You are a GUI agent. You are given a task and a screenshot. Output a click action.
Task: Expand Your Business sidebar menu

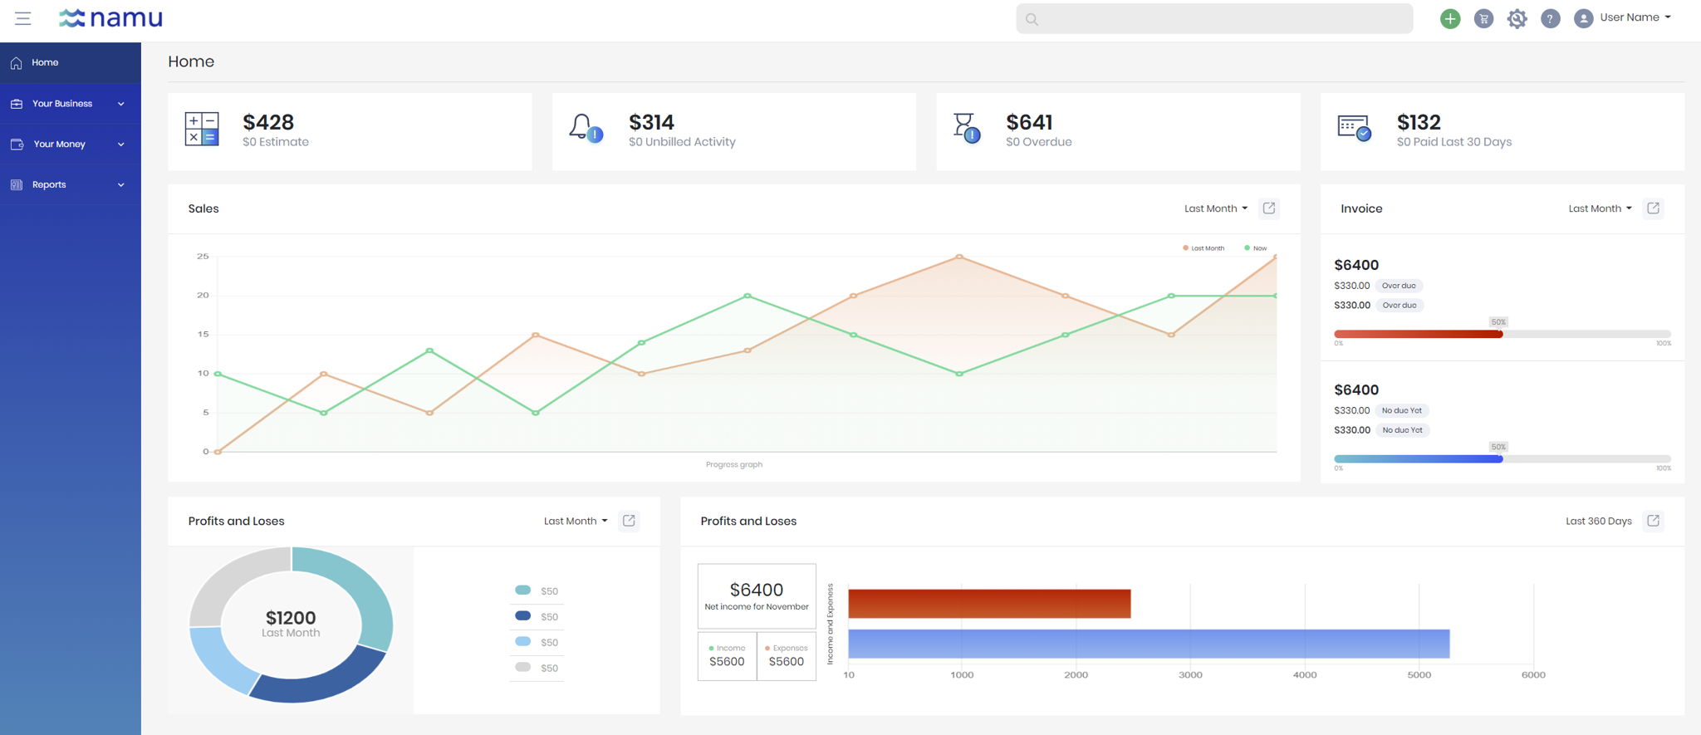tap(71, 104)
